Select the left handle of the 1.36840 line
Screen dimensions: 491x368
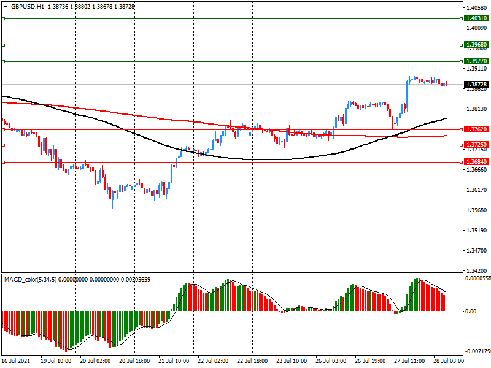[4, 162]
